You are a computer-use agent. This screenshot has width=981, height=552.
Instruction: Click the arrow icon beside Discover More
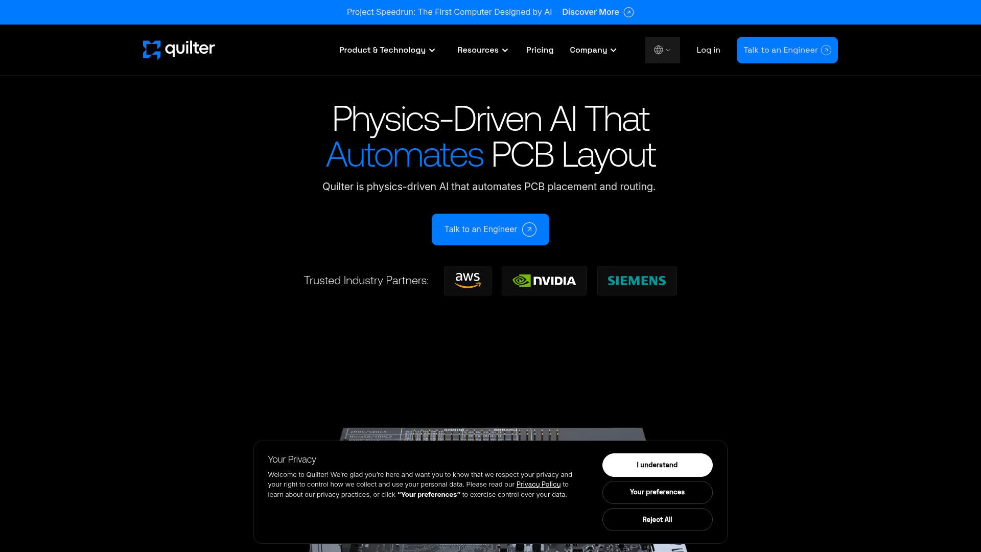(x=628, y=12)
